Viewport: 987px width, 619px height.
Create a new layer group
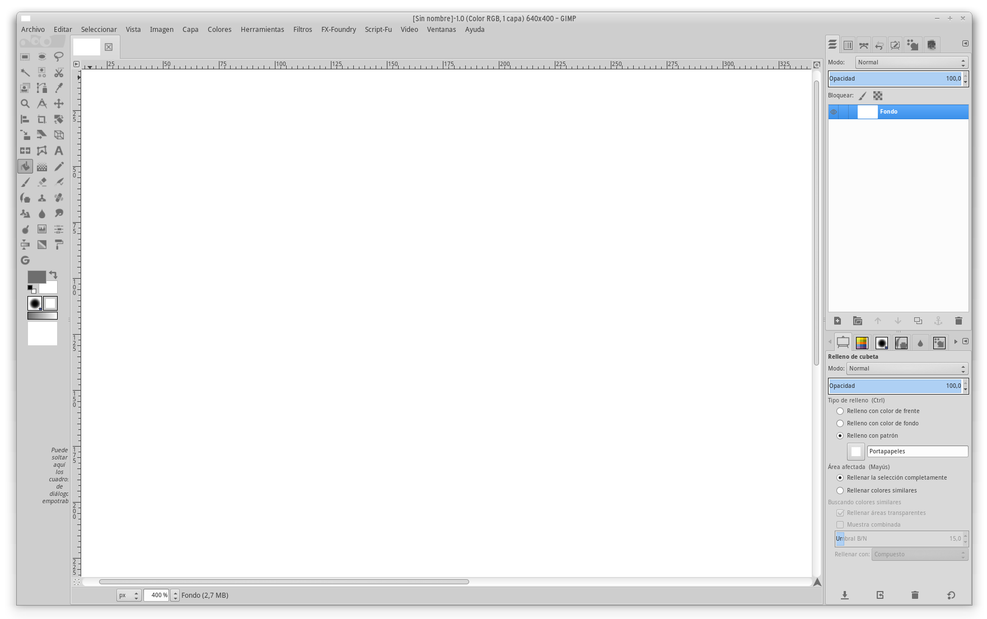click(858, 321)
